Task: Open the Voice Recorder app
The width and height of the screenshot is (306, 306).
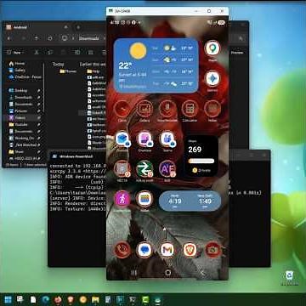Action: coord(167,109)
